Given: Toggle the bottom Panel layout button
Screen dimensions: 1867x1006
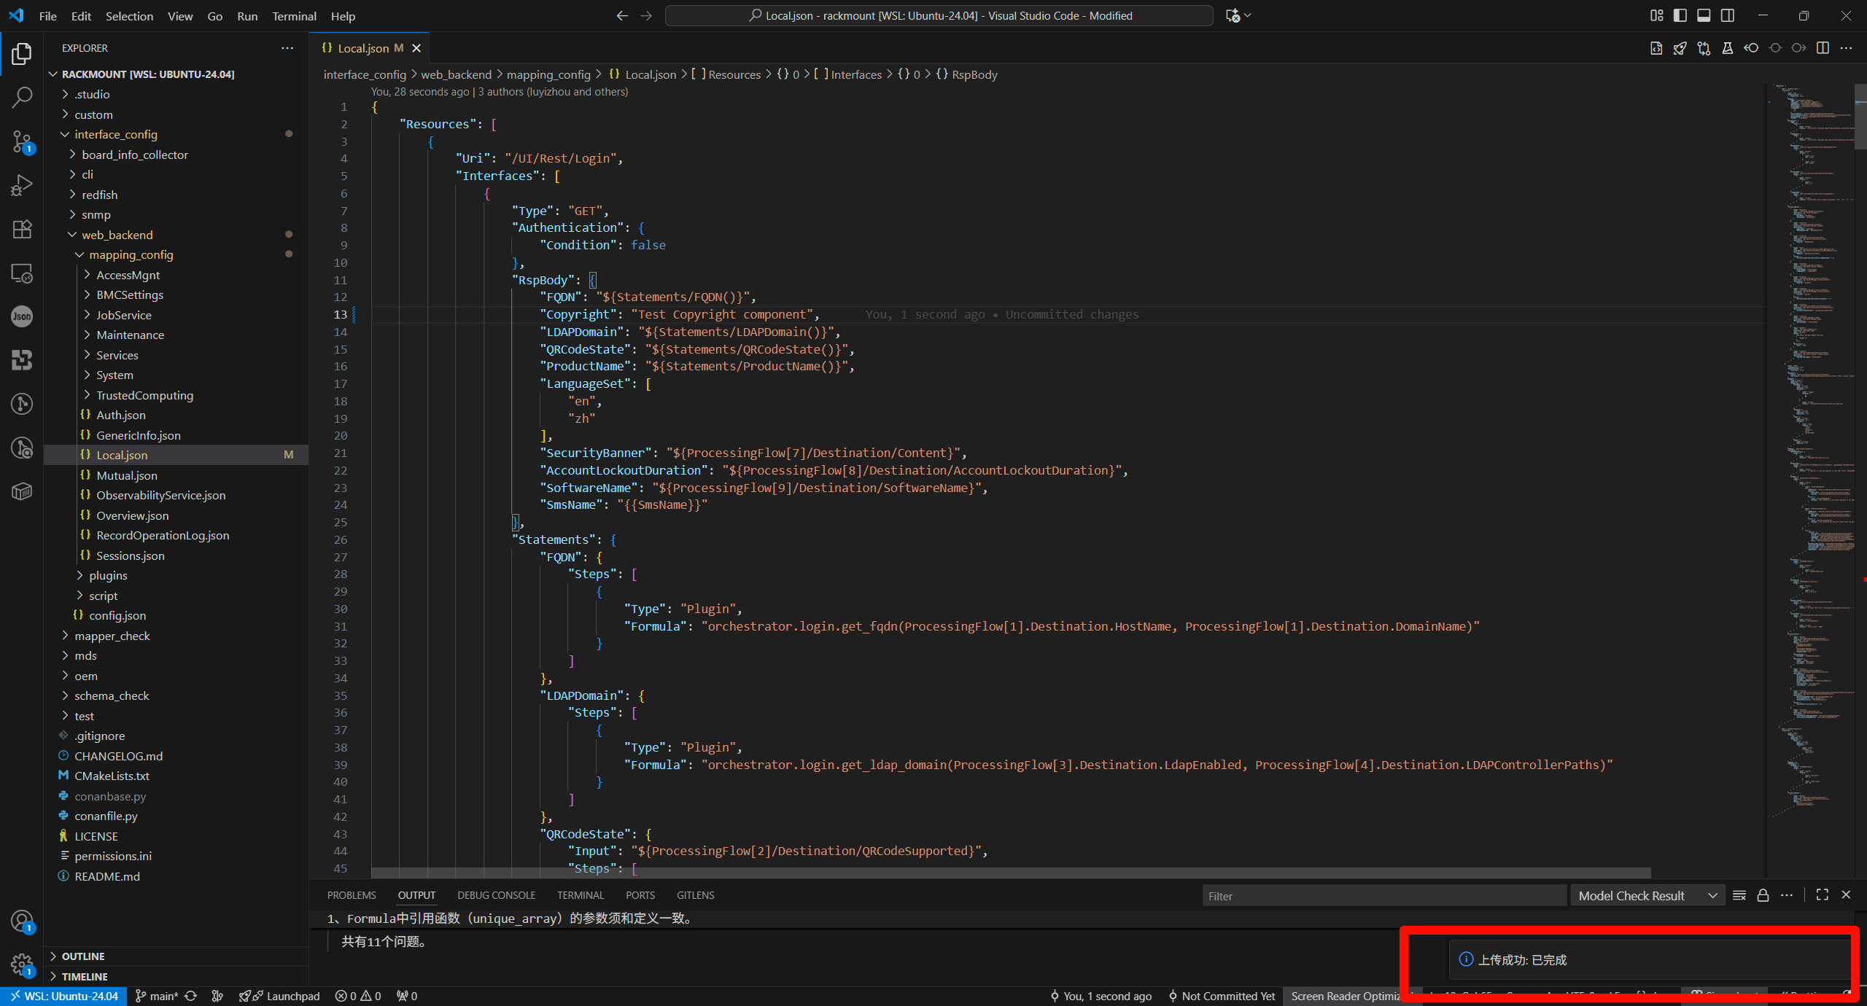Looking at the screenshot, I should click(x=1704, y=15).
